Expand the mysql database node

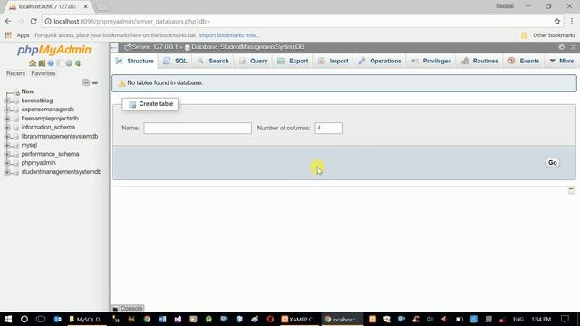pyautogui.click(x=7, y=145)
